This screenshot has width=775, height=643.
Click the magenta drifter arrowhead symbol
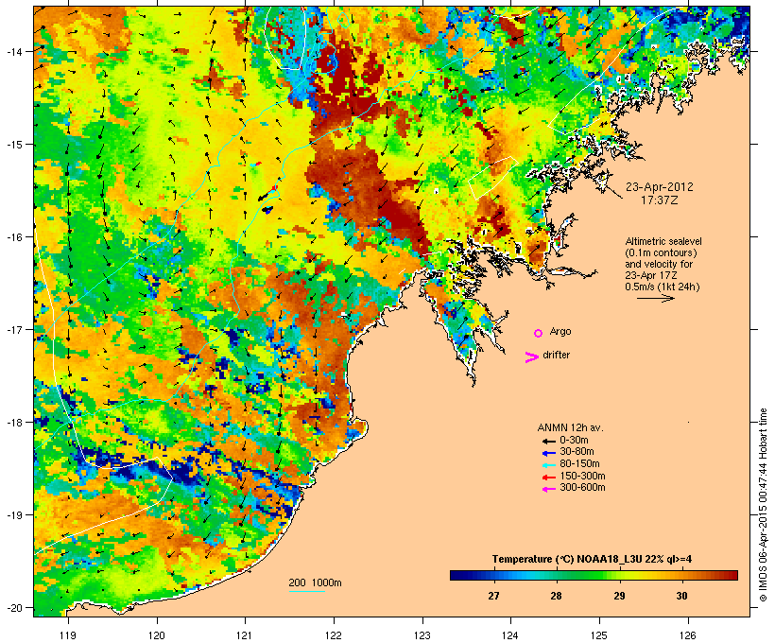[531, 357]
